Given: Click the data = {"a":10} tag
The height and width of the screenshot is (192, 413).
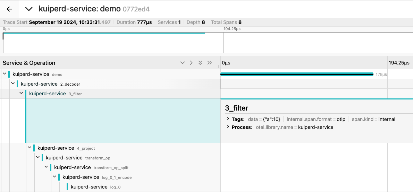Looking at the screenshot, I should pos(264,120).
